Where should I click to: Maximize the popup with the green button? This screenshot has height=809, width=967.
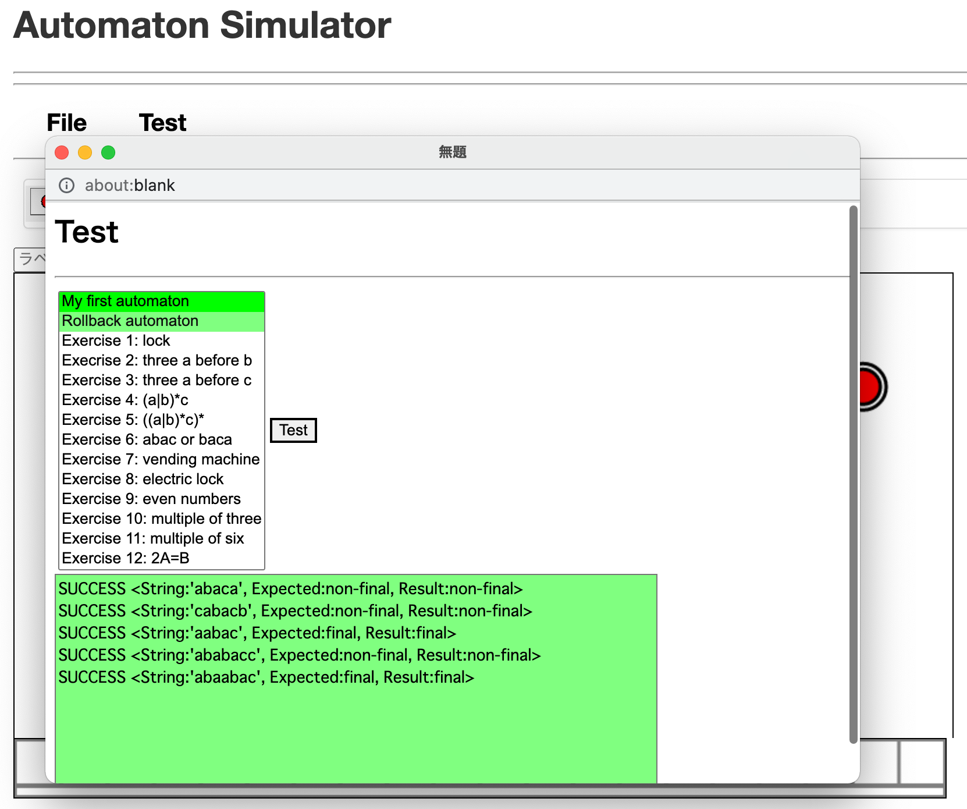(108, 152)
